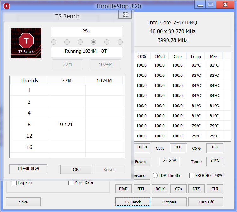
Task: Click the 84°C package temperature box
Action: 215,161
